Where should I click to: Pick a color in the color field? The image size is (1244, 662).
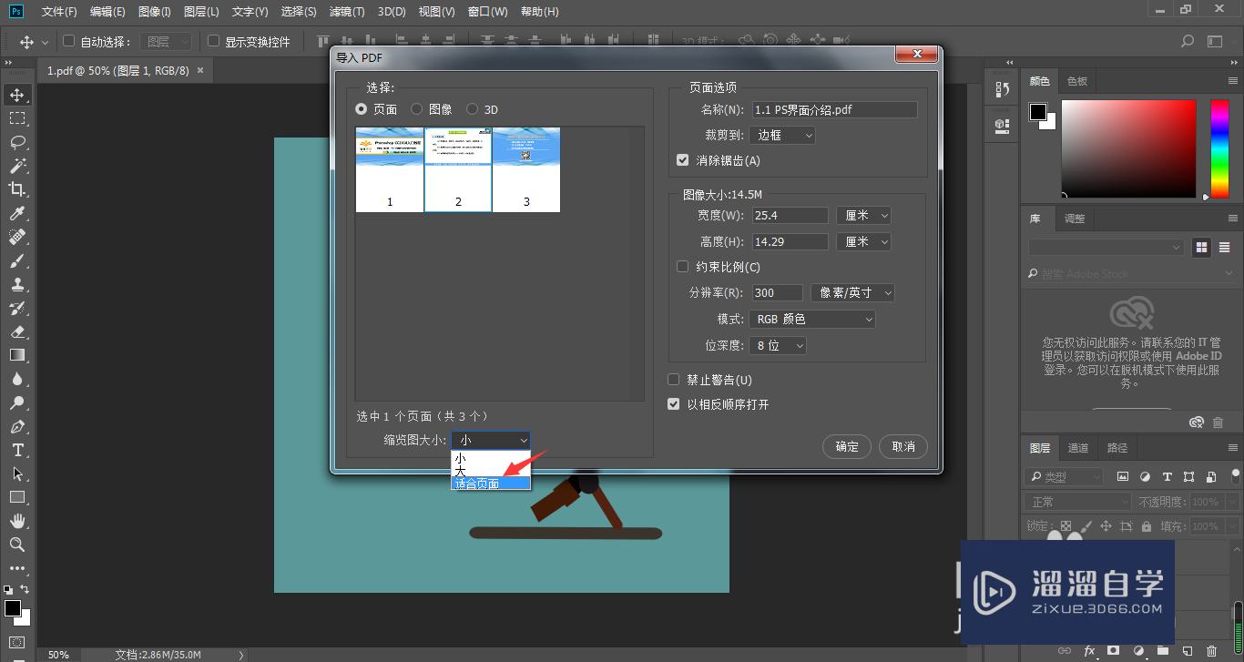[1128, 148]
